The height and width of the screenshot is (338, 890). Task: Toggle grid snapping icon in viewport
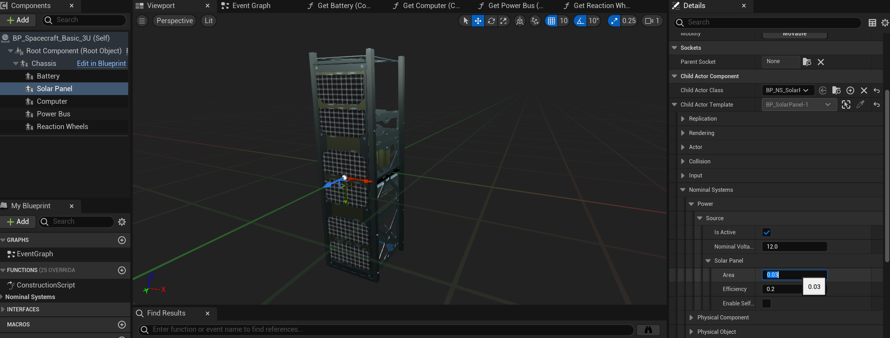(x=551, y=21)
